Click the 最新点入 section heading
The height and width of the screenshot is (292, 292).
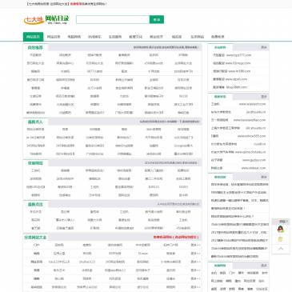[35, 122]
